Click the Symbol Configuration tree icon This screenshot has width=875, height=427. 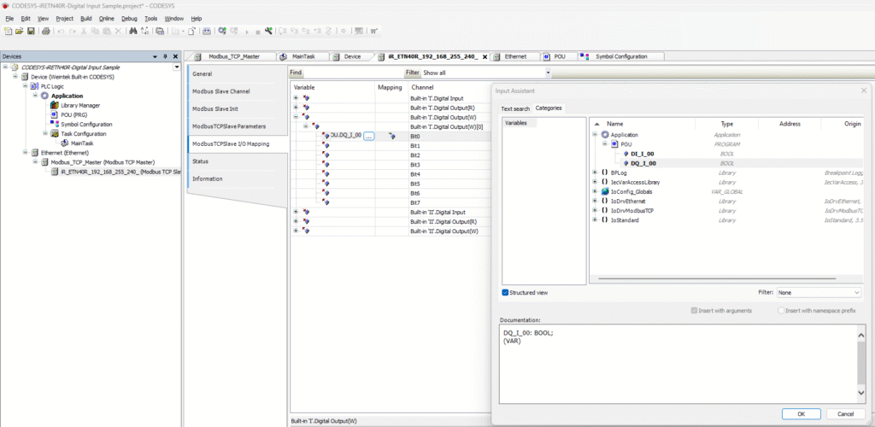tap(55, 125)
